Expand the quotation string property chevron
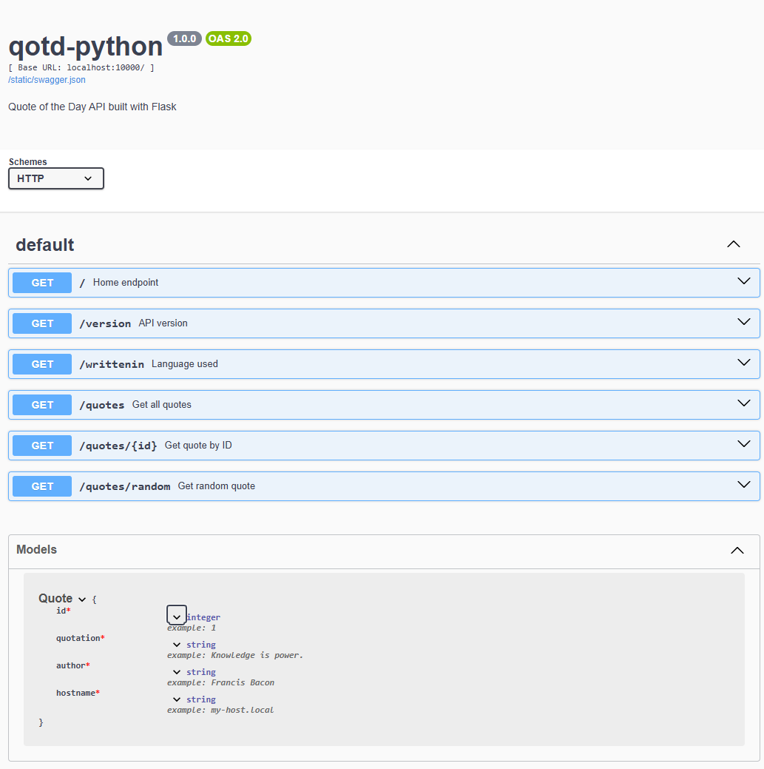 177,645
